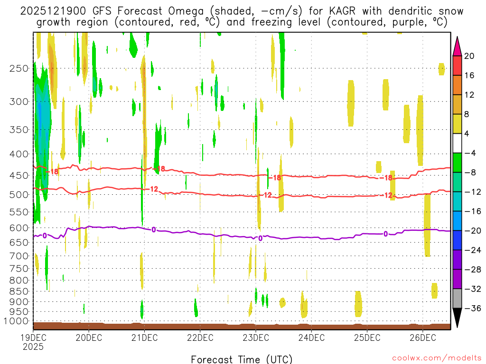Click the black lower arrow on colorbar
Viewport: 486px width, 364px height.
(457, 318)
